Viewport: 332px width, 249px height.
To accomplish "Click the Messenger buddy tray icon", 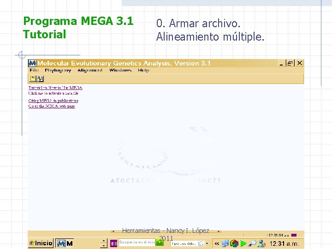I will pos(262,243).
